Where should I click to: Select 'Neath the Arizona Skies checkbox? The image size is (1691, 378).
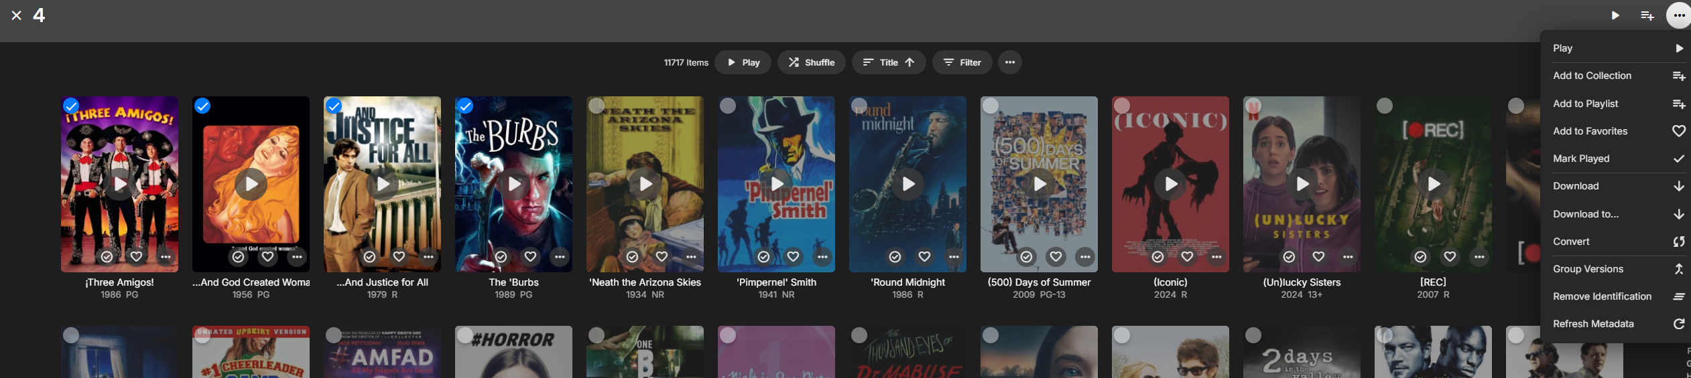(597, 106)
